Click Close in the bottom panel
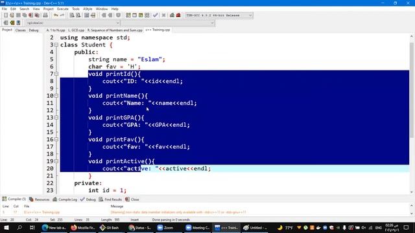The width and height of the screenshot is (415, 233). tap(132, 199)
